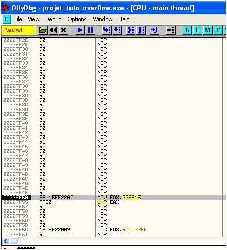Viewport: 227px width, 250px height.
Task: Open Memory map with M button
Action: point(207,30)
